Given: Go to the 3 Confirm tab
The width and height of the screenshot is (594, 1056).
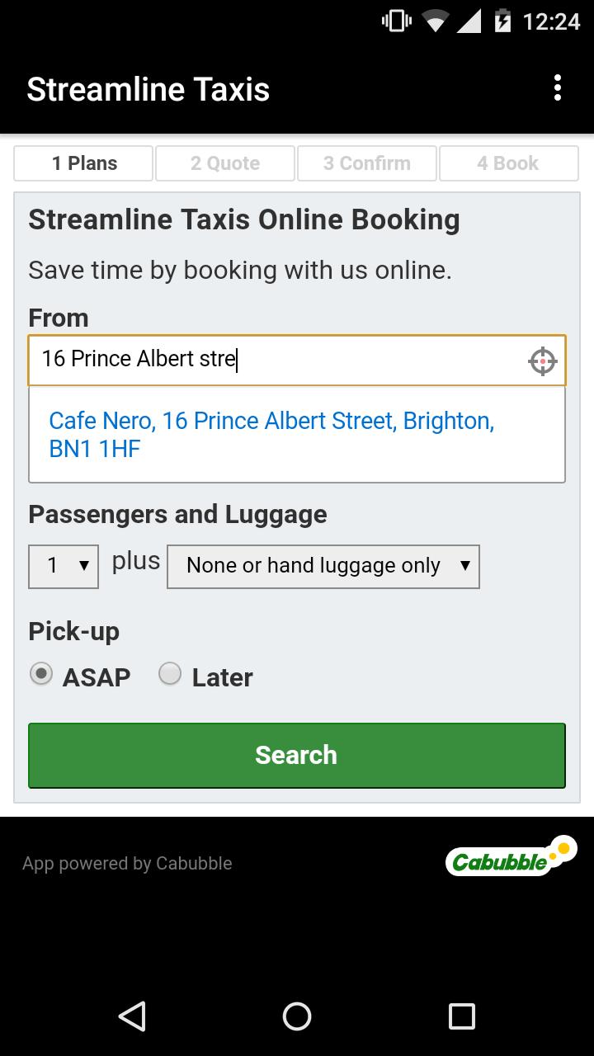Looking at the screenshot, I should (x=367, y=163).
